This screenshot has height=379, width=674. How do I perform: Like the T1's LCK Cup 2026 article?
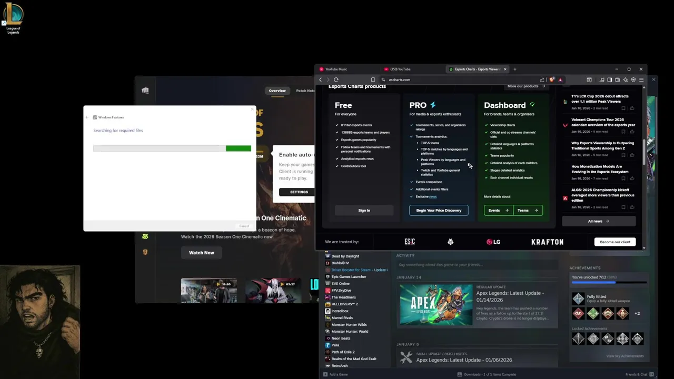click(632, 108)
